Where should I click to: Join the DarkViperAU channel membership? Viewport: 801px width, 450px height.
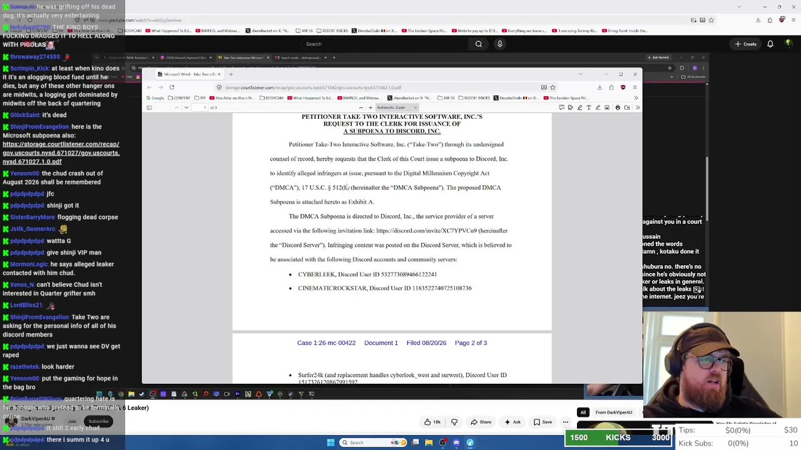coord(72,421)
